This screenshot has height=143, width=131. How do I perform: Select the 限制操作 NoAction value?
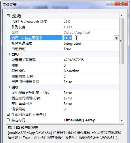tap(71, 71)
